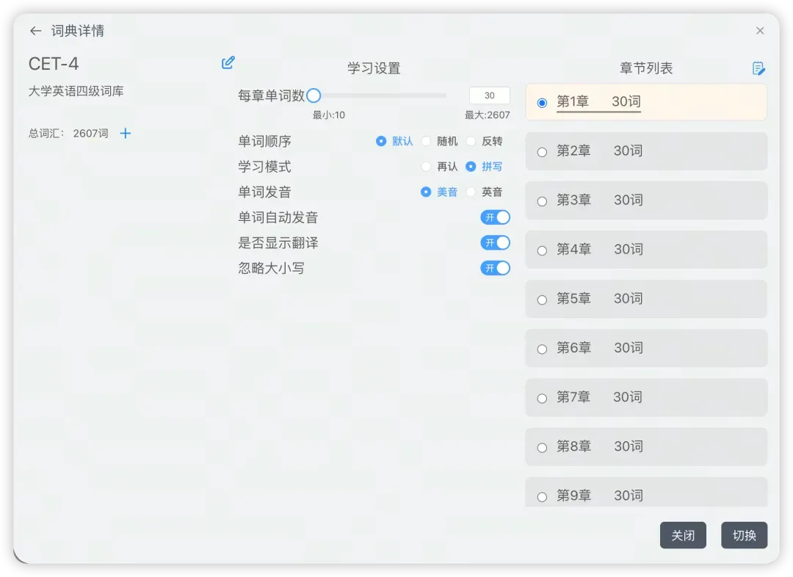Select chapter 第5章 in list
The width and height of the screenshot is (793, 577).
646,299
